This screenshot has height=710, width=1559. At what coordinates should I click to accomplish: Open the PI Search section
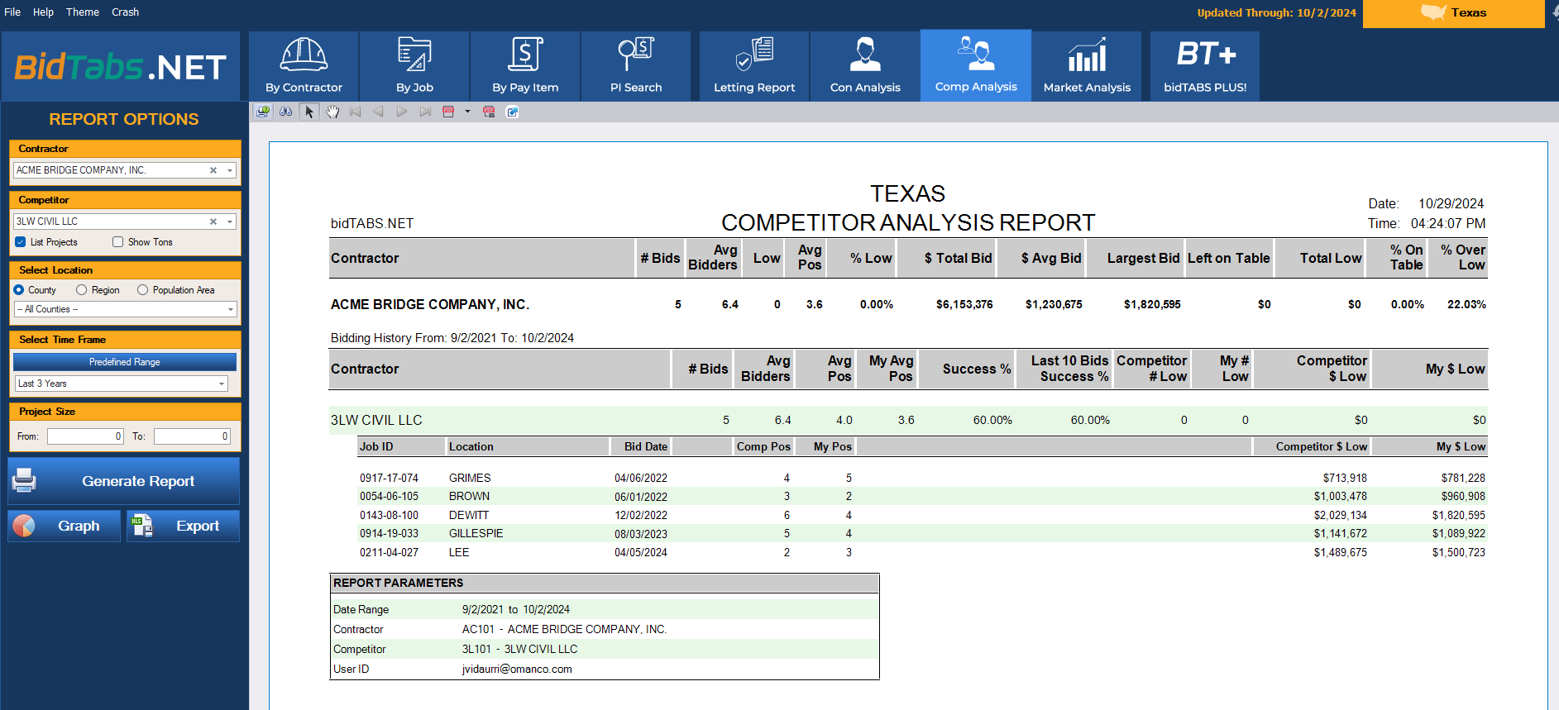(x=636, y=66)
